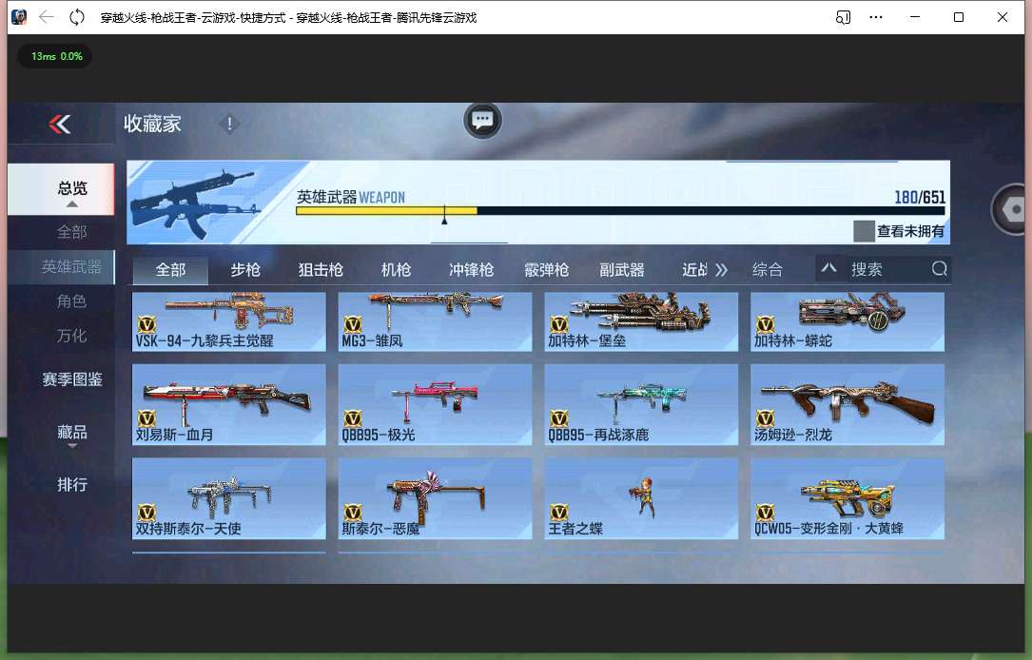The width and height of the screenshot is (1032, 660).
Task: Open the 加特林-堡垒 weapon card
Action: tap(641, 321)
